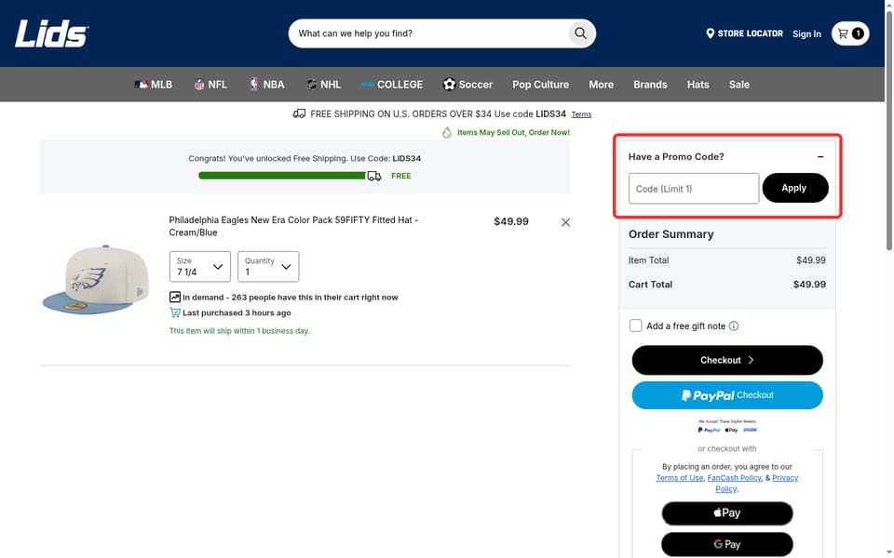Screen dimensions: 894x558
Task: Pay with Google Pay button
Action: [727, 544]
